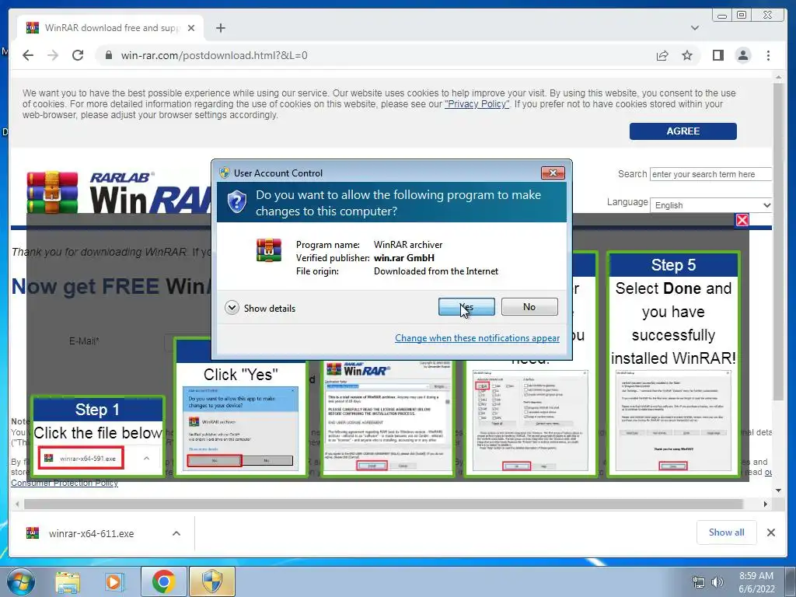Click volume speaker icon in system tray
796x597 pixels.
[x=717, y=582]
